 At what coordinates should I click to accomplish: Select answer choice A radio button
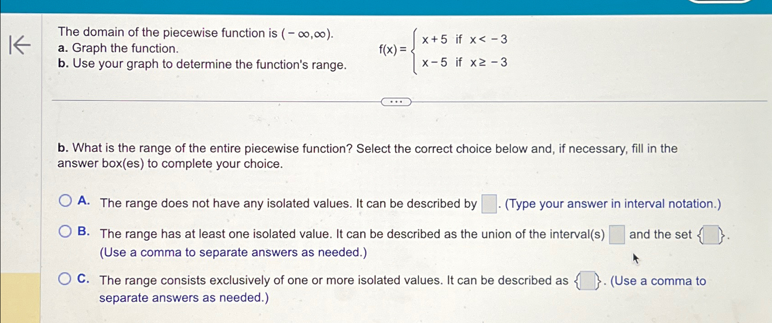pyautogui.click(x=65, y=200)
